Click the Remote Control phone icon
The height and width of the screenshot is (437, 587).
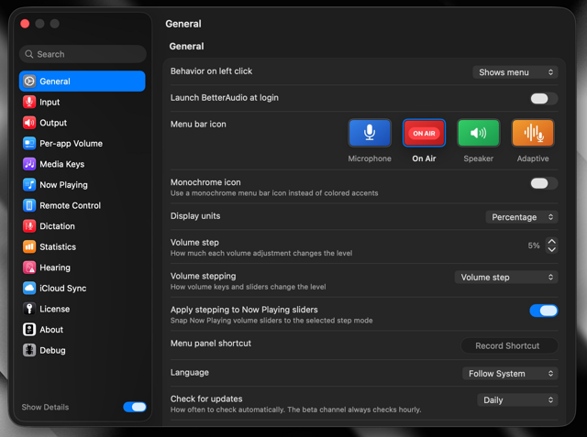pos(29,205)
